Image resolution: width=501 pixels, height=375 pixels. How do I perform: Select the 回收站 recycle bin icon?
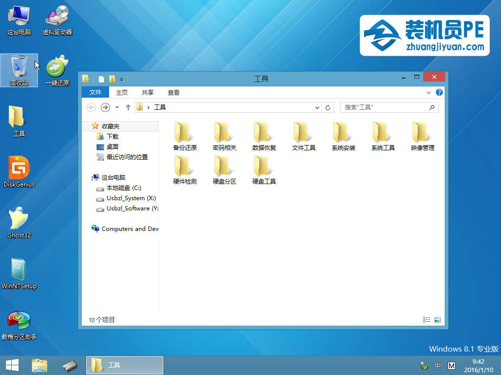pos(19,71)
